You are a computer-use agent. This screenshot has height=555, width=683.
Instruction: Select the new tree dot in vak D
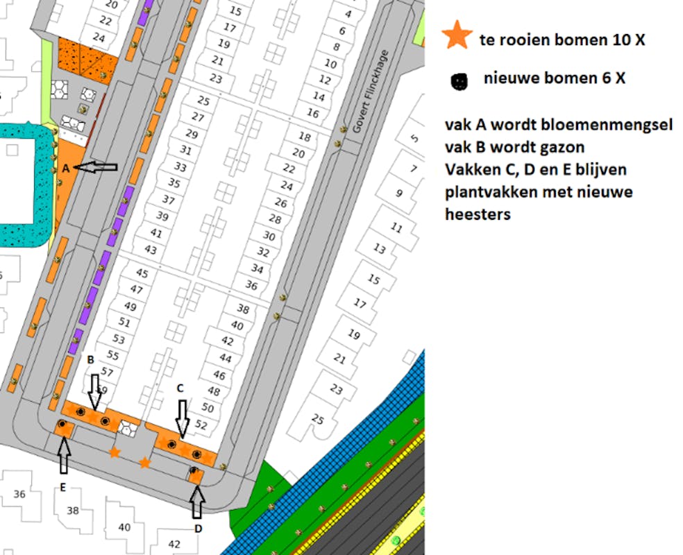pos(193,472)
